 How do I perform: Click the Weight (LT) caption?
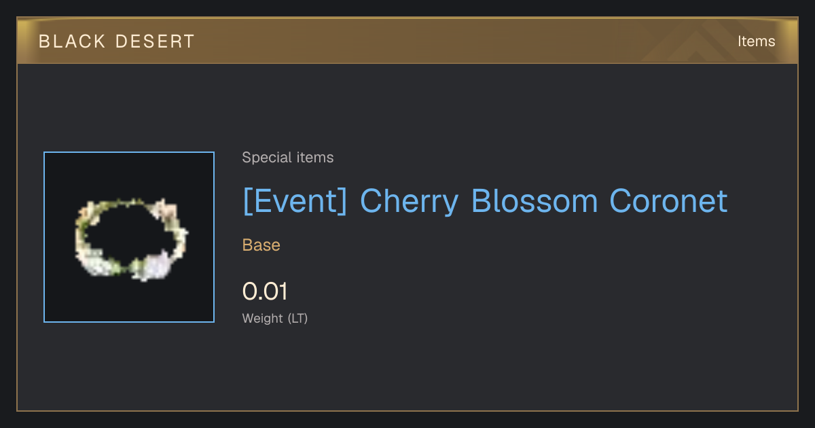click(x=275, y=318)
